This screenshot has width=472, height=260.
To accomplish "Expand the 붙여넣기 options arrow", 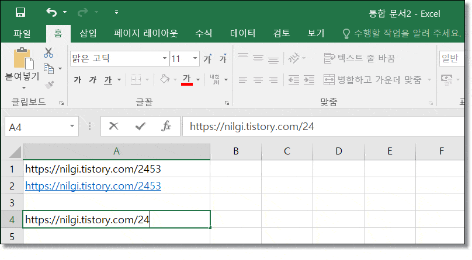I will [x=23, y=87].
